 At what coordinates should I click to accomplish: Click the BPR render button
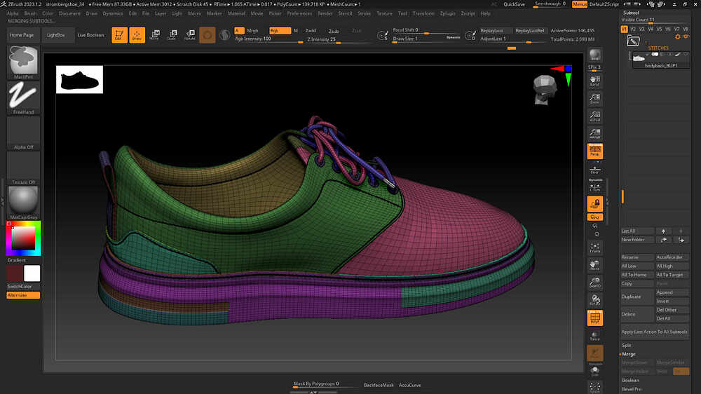[x=594, y=55]
